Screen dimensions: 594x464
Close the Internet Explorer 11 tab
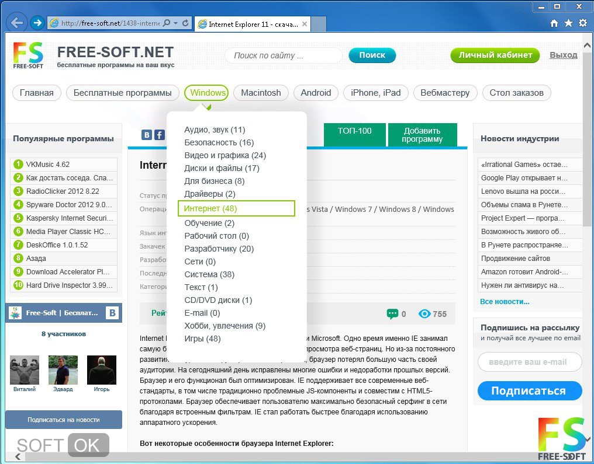(x=305, y=24)
